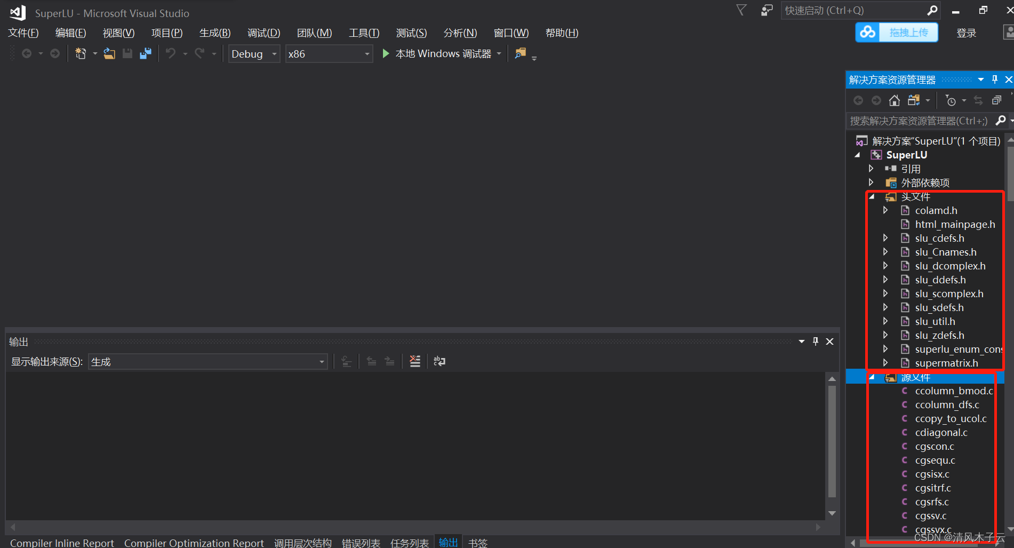The width and height of the screenshot is (1014, 548).
Task: Click the Sync with Active Document icon
Action: [x=978, y=100]
